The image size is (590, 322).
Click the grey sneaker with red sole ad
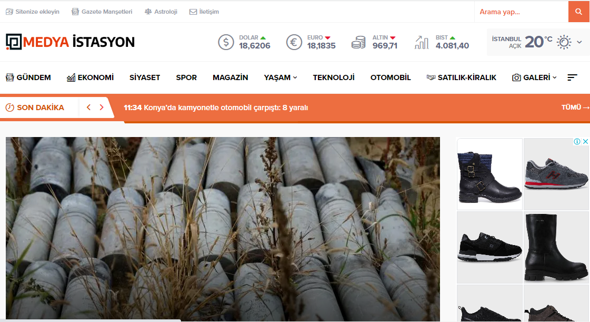click(x=556, y=174)
